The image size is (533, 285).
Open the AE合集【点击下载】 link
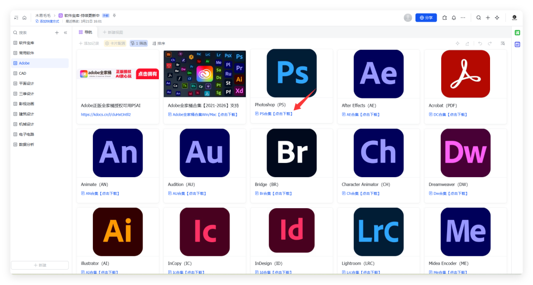(361, 115)
